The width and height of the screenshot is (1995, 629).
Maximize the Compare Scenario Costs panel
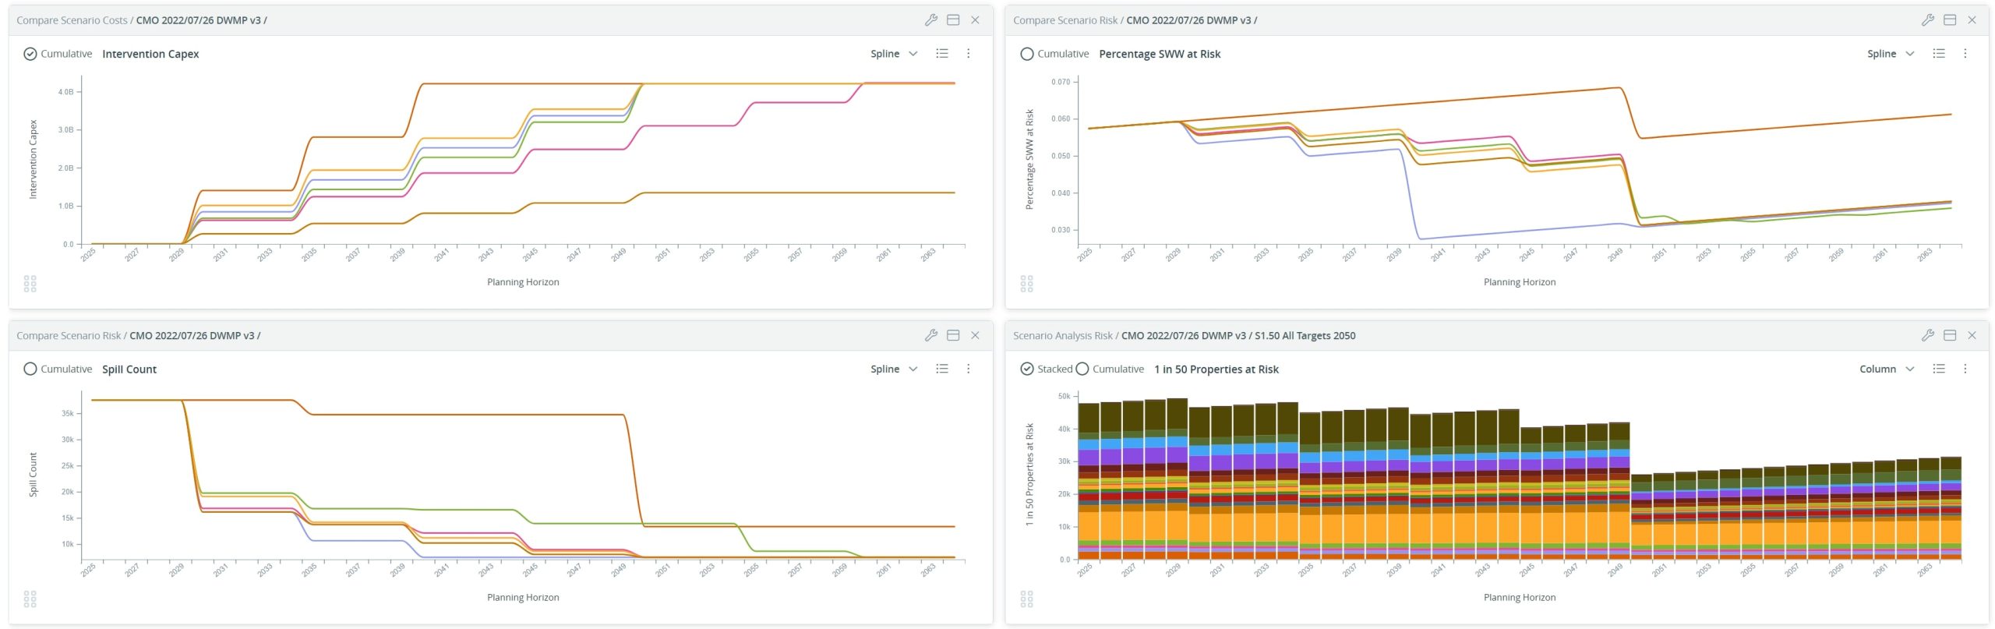(953, 20)
